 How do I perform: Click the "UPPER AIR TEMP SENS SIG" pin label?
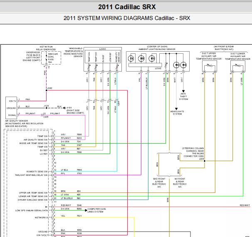(33, 193)
